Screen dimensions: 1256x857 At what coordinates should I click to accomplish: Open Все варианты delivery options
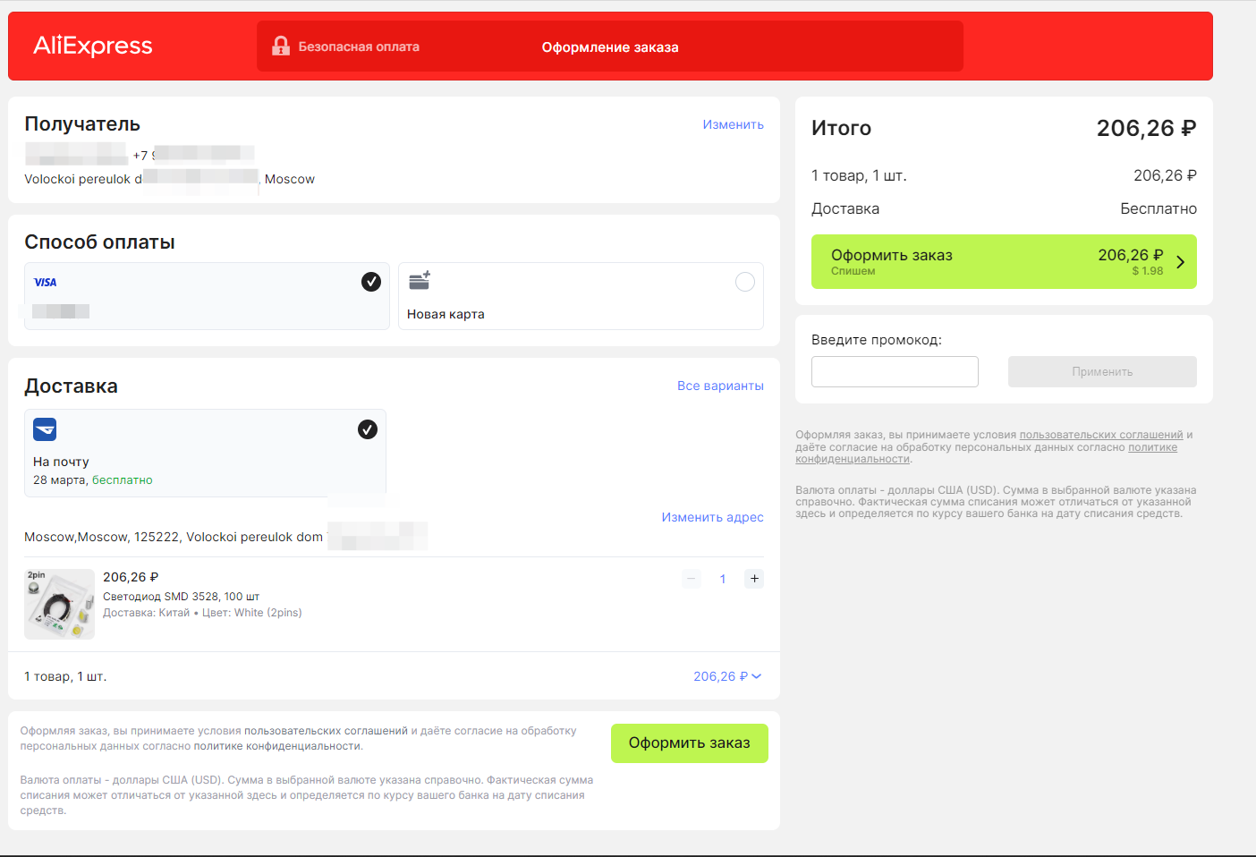coord(720,386)
